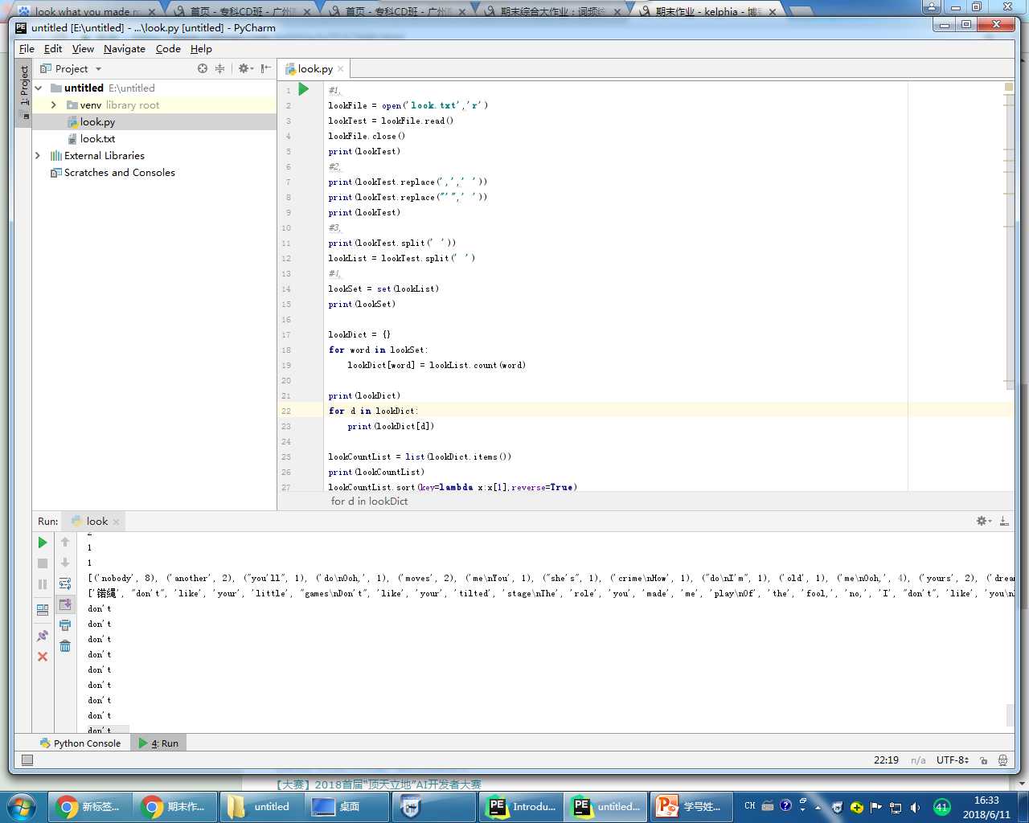Click the print icon in the Run panel
The width and height of the screenshot is (1029, 823).
(65, 625)
